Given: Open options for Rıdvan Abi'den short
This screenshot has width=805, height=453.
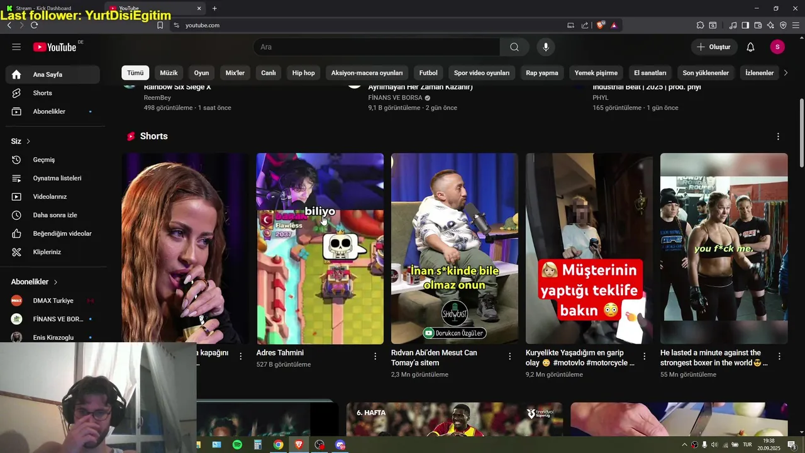Looking at the screenshot, I should tap(510, 356).
